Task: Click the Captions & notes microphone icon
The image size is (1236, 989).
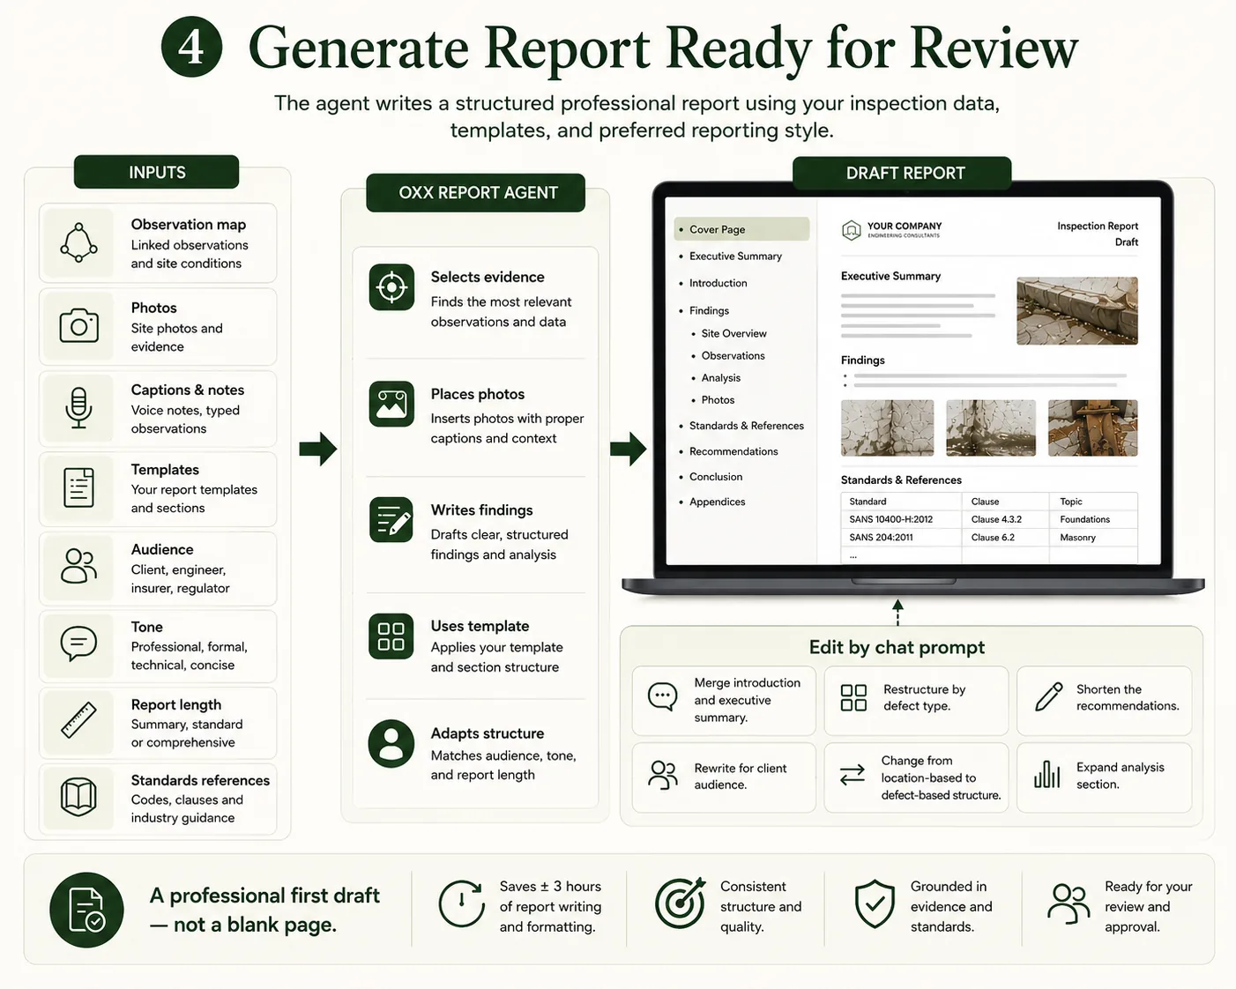Action: (x=78, y=408)
